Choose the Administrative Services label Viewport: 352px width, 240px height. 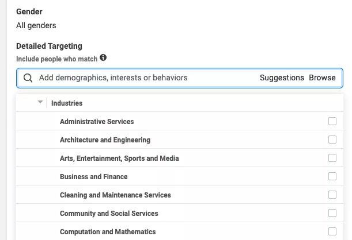(x=97, y=122)
